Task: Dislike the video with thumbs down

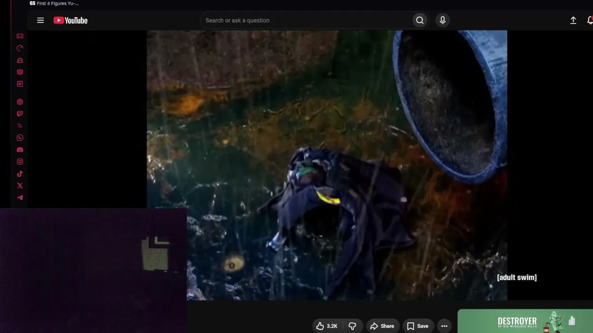Action: pyautogui.click(x=353, y=326)
